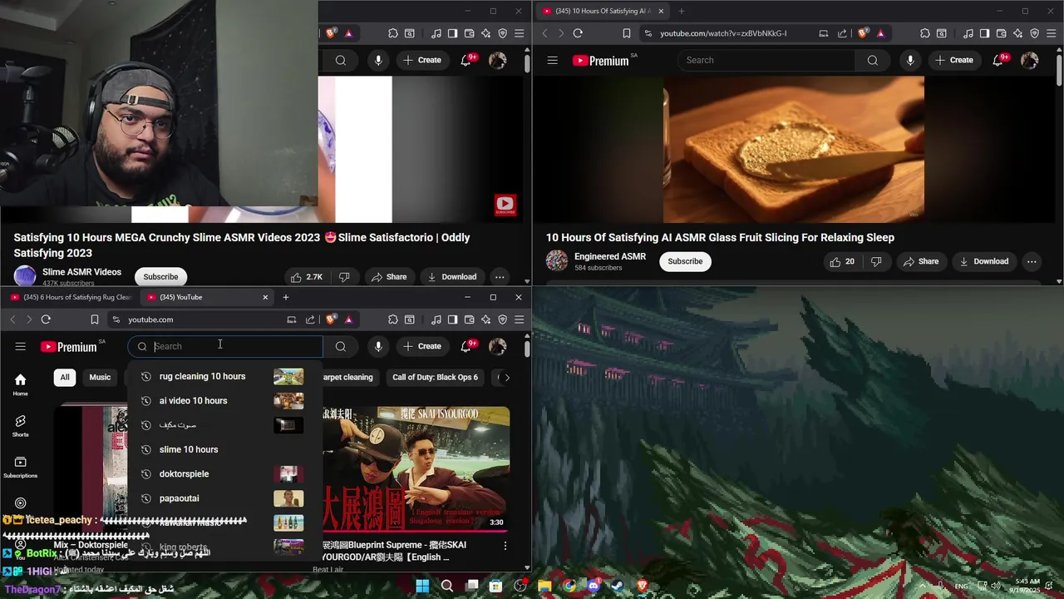Open Brave VPN icon in home window

503,319
